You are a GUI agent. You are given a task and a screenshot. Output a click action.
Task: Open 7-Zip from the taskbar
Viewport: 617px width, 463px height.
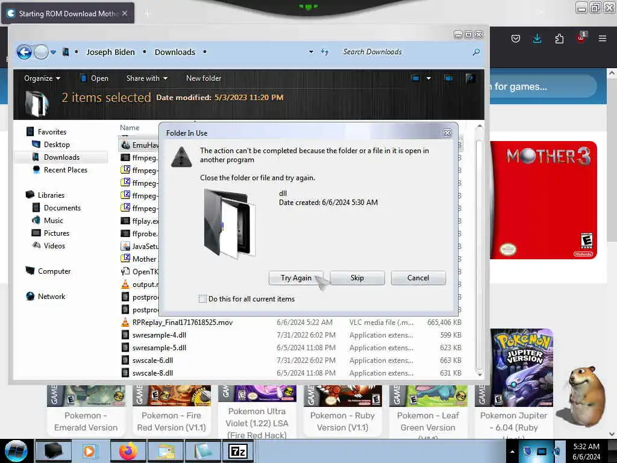click(237, 451)
